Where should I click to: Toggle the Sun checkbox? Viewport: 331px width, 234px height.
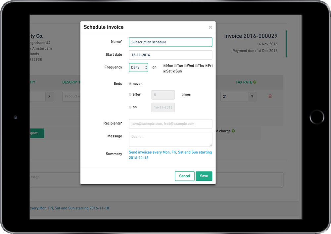coord(174,71)
